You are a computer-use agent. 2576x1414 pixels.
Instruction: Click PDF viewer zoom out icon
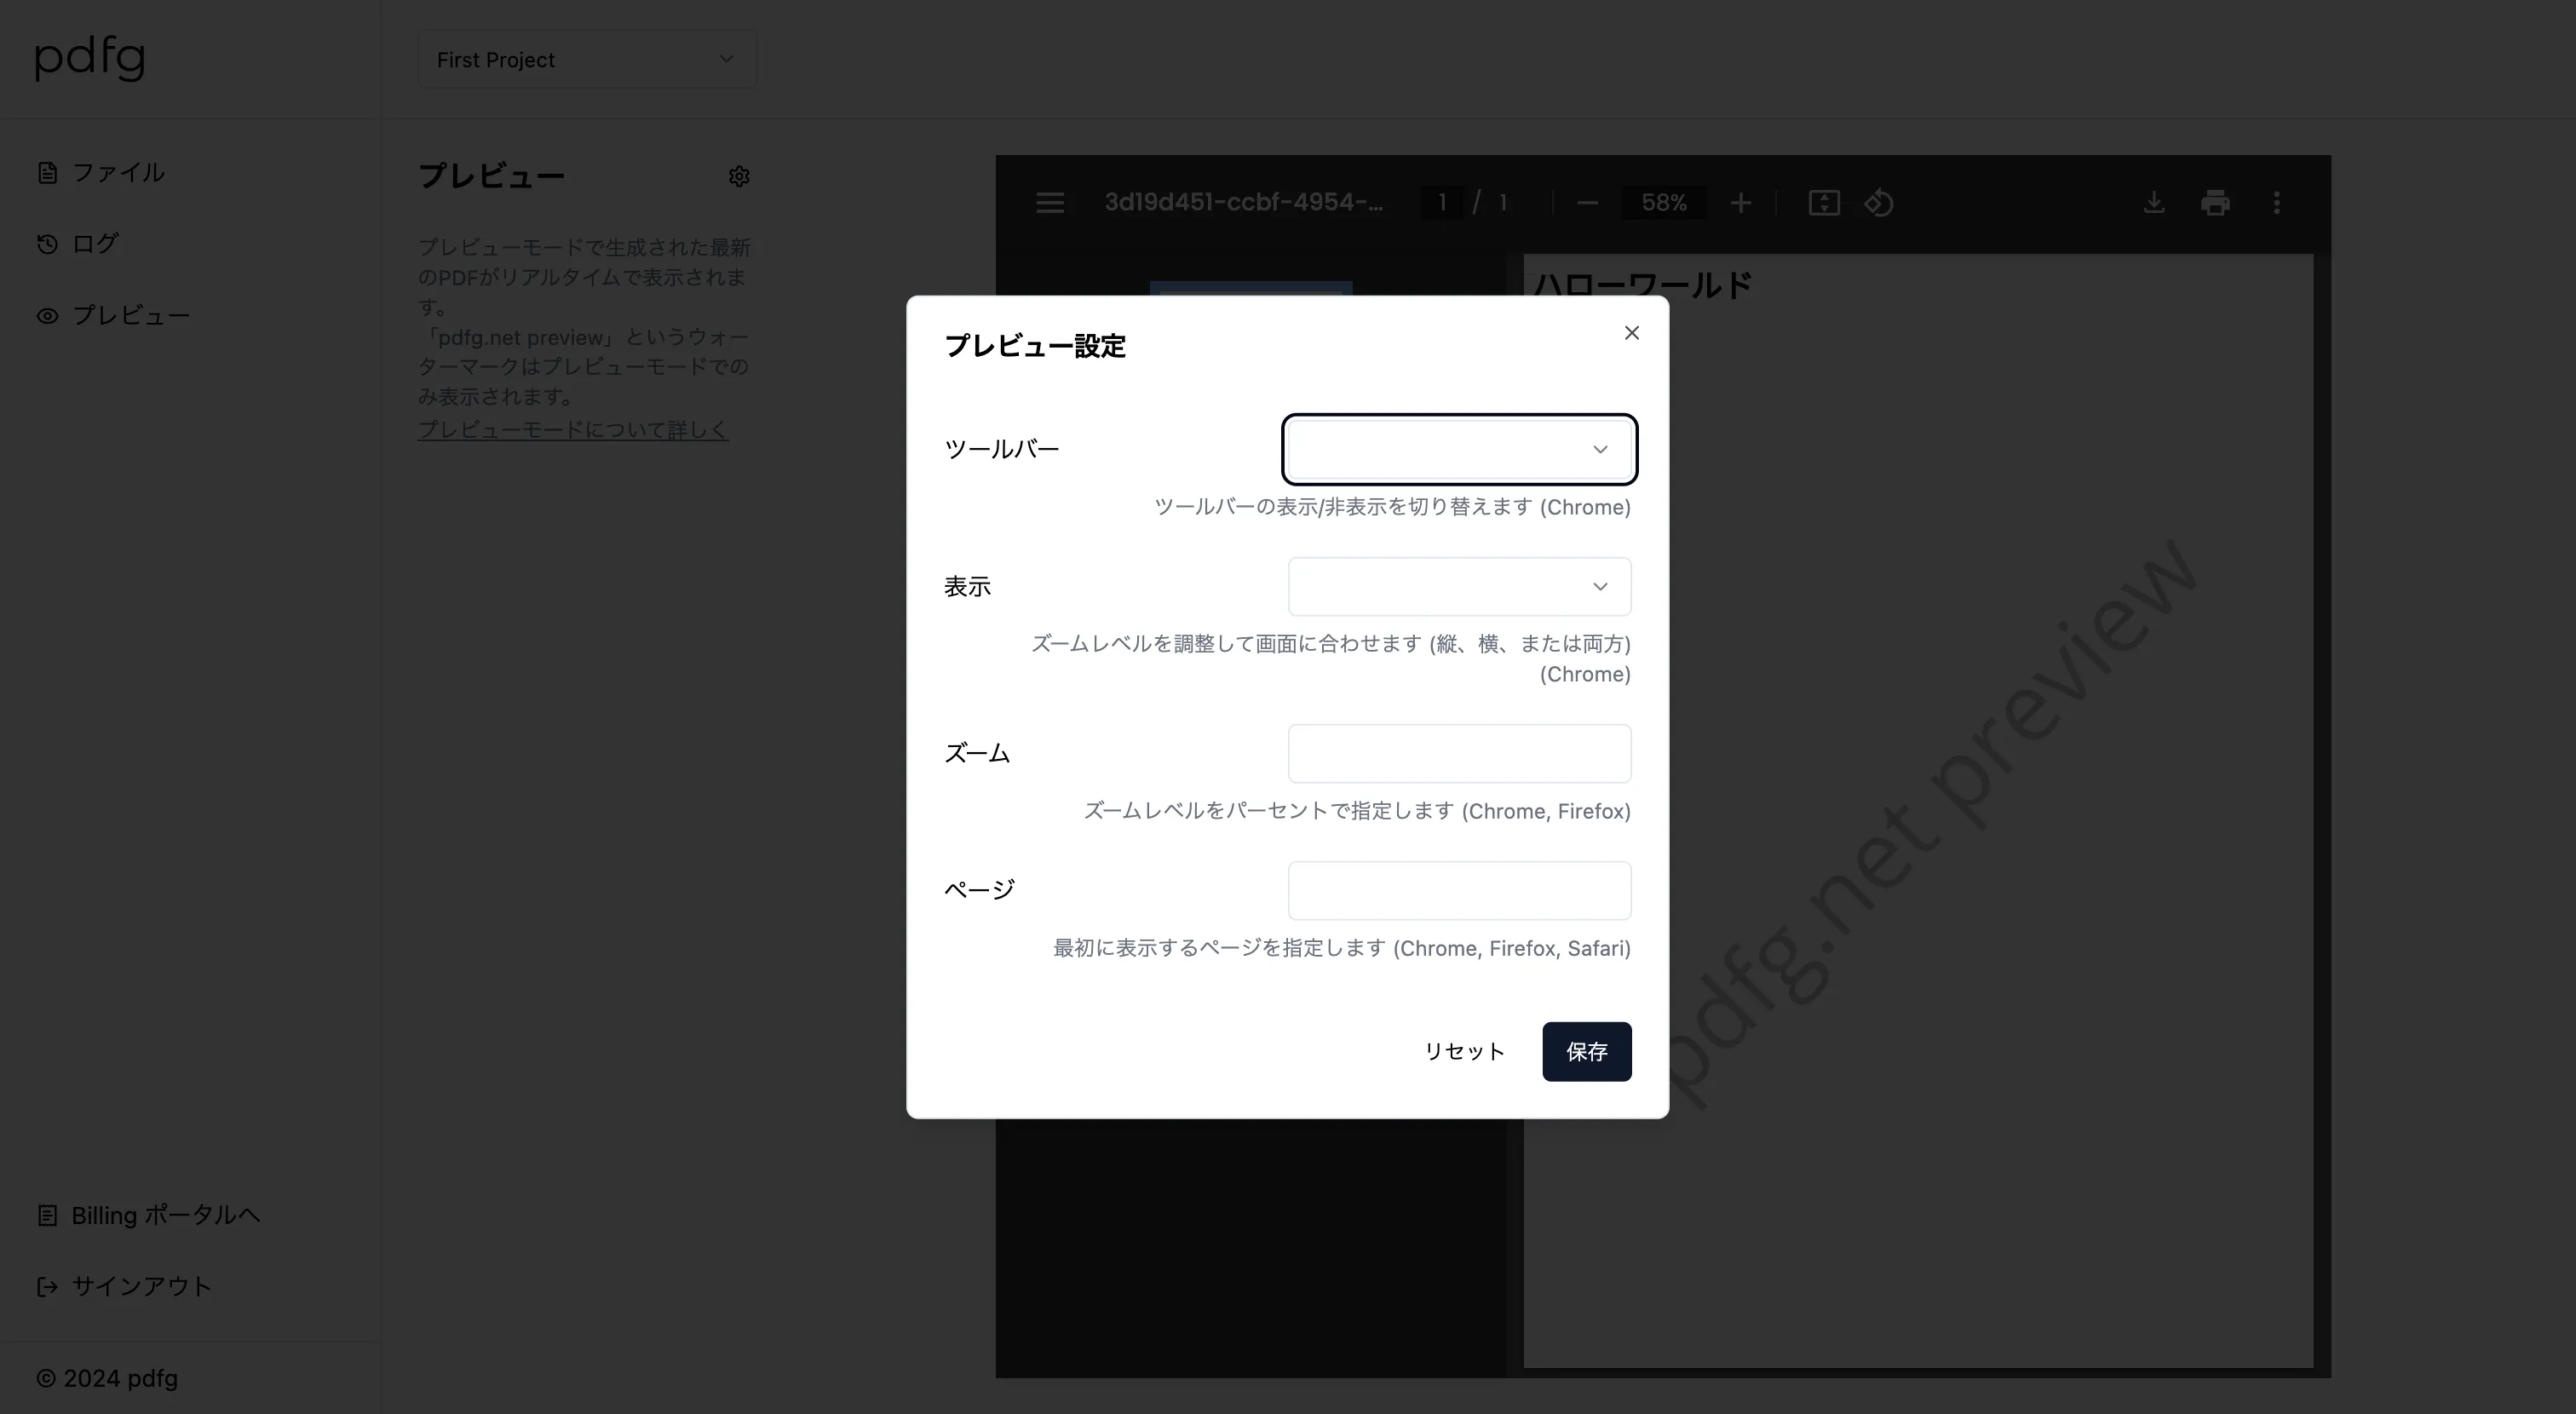[1587, 203]
